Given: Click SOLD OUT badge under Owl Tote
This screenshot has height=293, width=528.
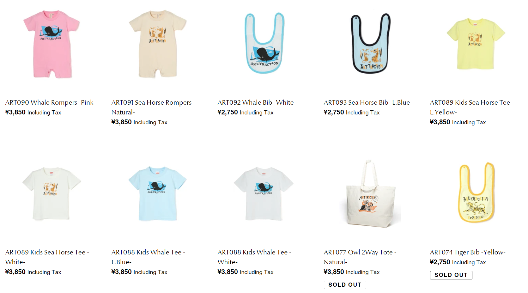Looking at the screenshot, I should (x=345, y=285).
